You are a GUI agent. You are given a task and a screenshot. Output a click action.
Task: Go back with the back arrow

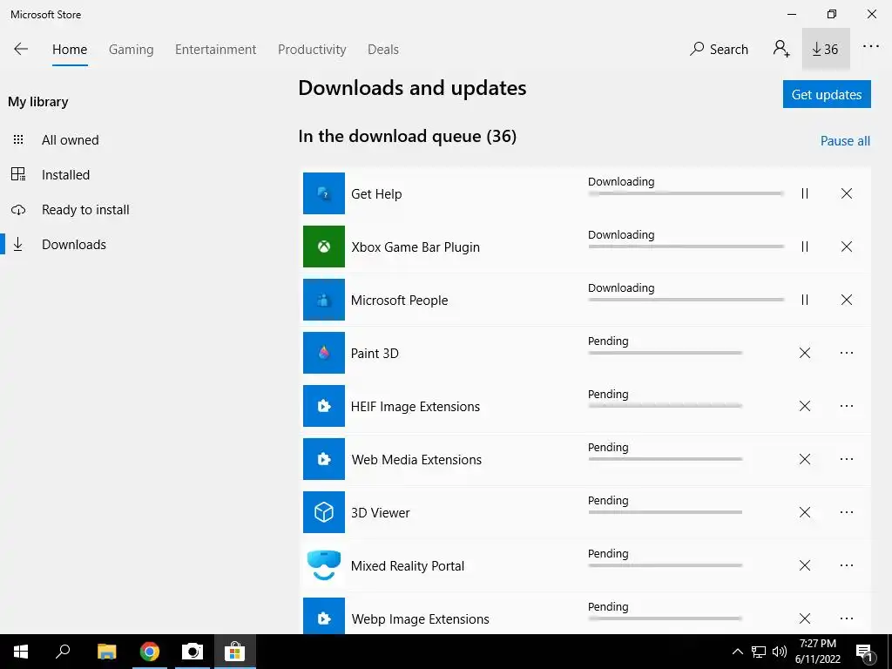point(21,49)
